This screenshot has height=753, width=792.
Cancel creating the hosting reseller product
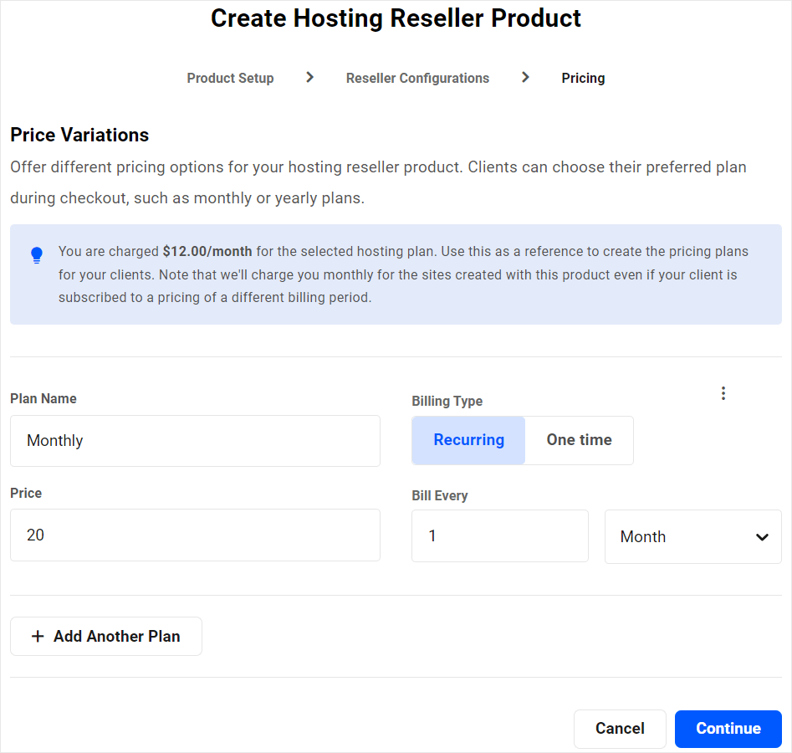click(620, 728)
